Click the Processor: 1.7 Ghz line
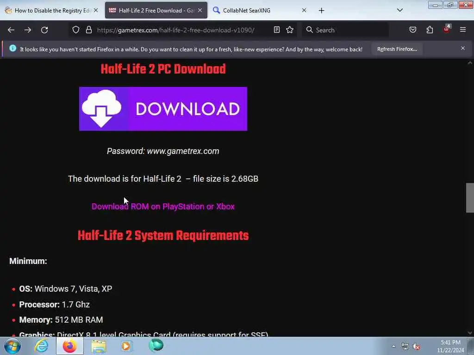The image size is (474, 355). [55, 304]
